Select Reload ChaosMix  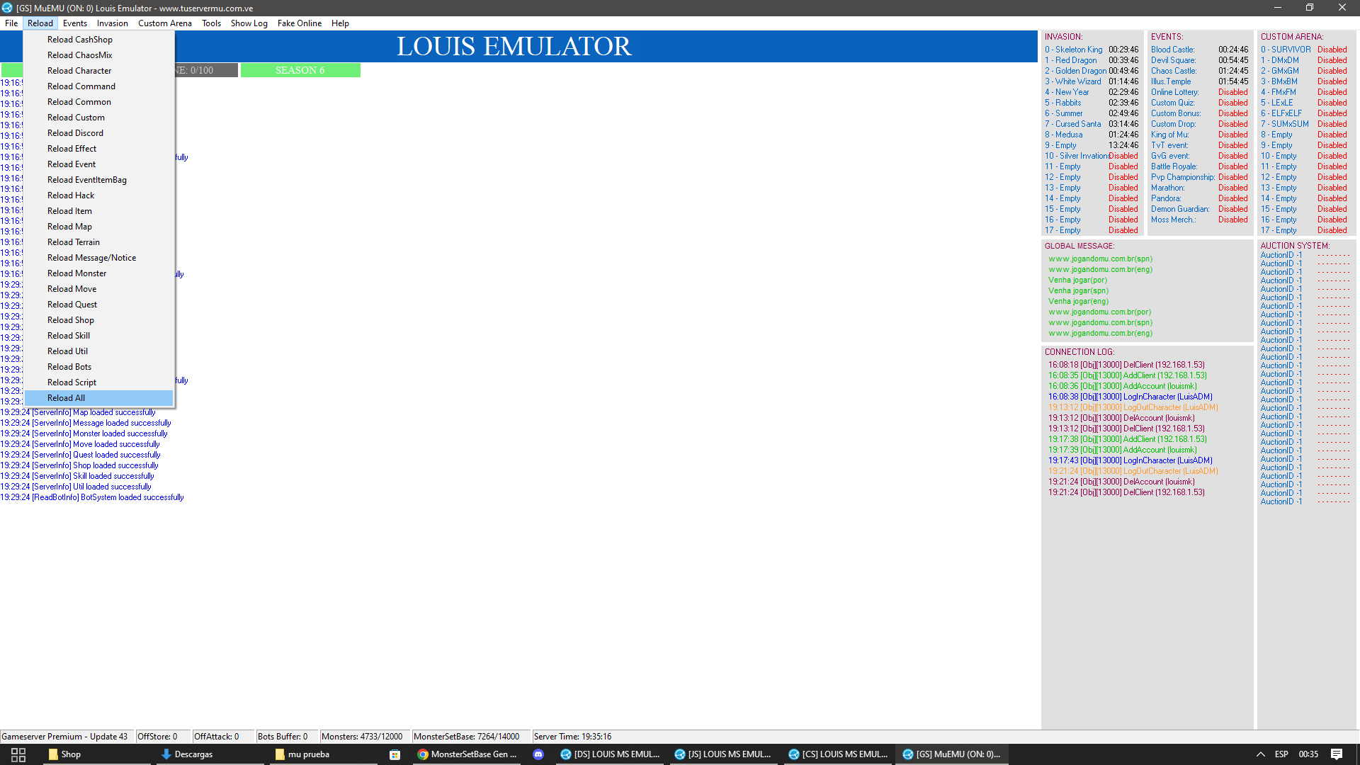[x=99, y=55]
